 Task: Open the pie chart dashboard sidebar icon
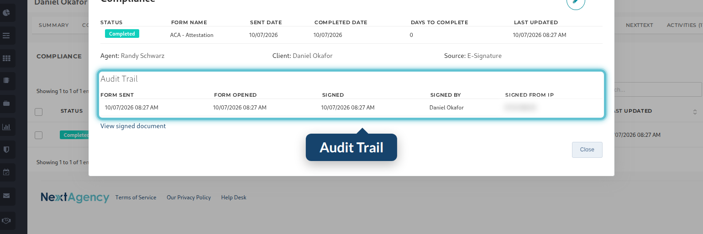(x=6, y=12)
